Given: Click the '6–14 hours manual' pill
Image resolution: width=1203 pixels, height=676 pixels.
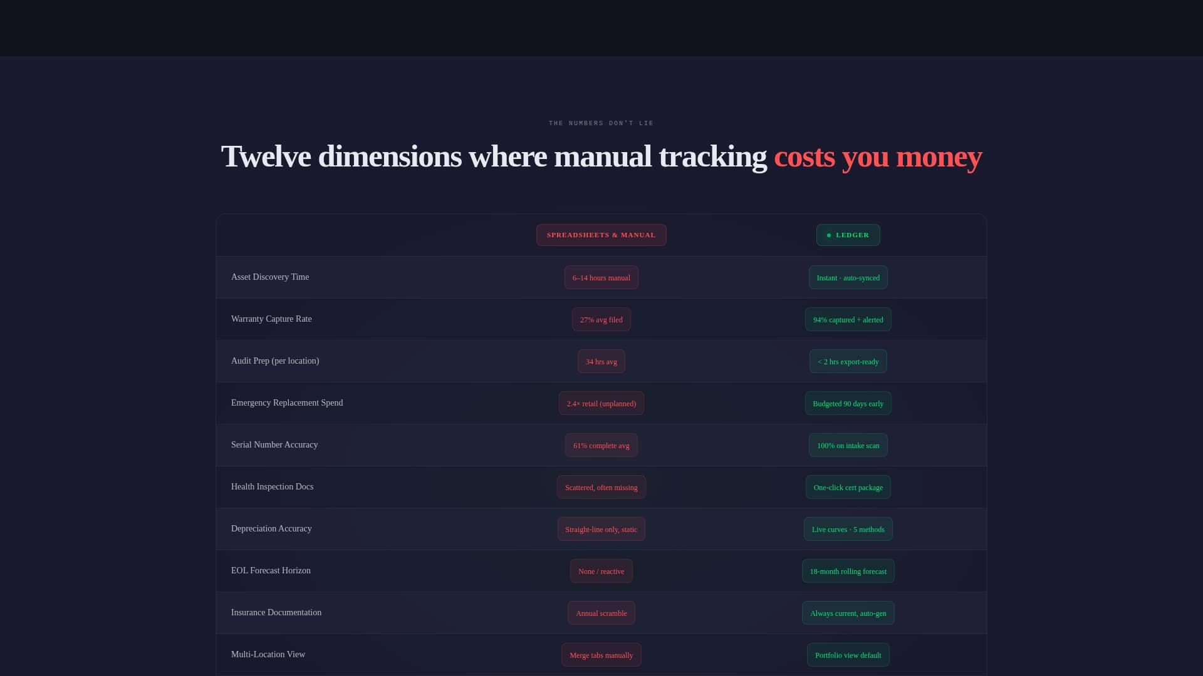Looking at the screenshot, I should click(601, 278).
